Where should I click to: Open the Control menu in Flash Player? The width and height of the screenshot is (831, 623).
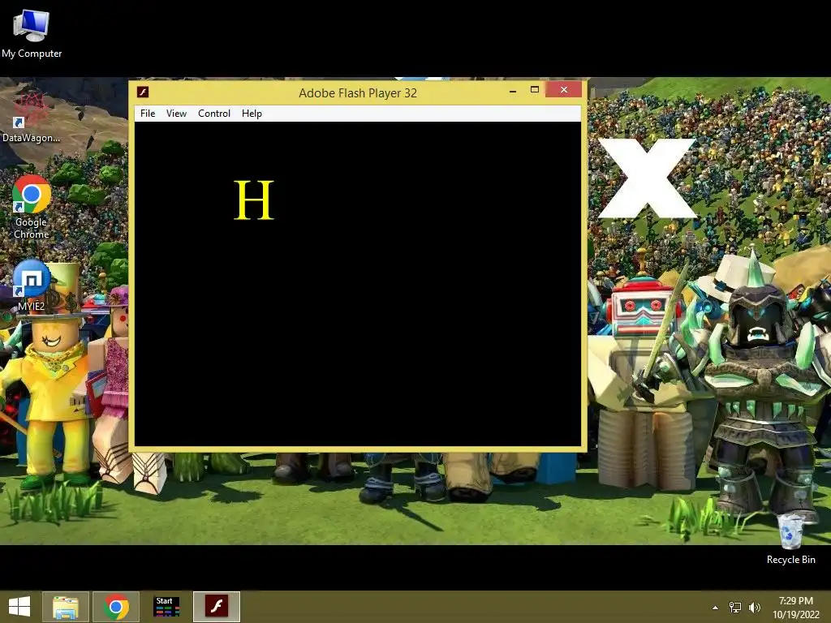[214, 114]
